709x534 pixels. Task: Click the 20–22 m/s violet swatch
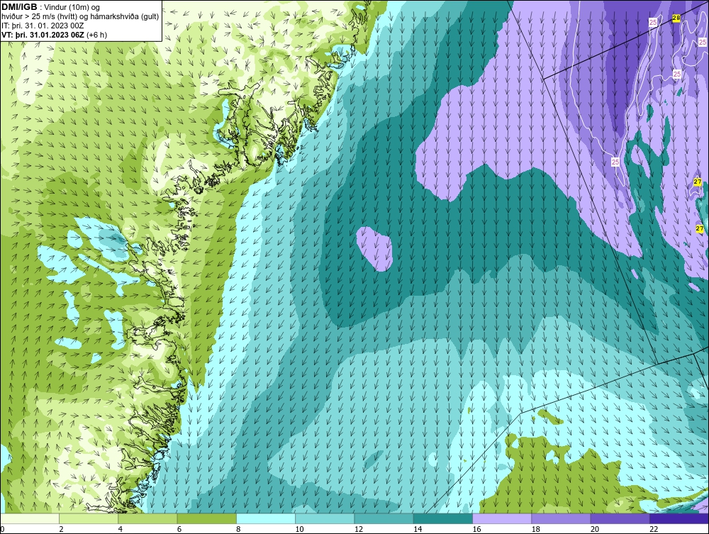tap(620, 518)
